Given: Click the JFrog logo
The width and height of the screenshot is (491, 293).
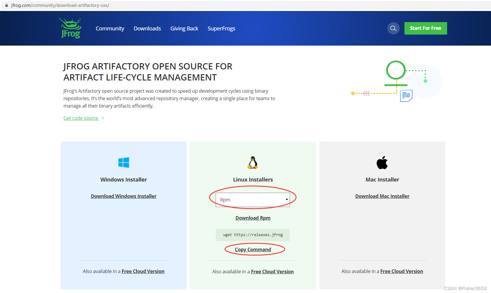Looking at the screenshot, I should pyautogui.click(x=70, y=28).
